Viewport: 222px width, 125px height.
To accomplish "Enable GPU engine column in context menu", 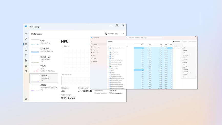I will coord(188,66).
